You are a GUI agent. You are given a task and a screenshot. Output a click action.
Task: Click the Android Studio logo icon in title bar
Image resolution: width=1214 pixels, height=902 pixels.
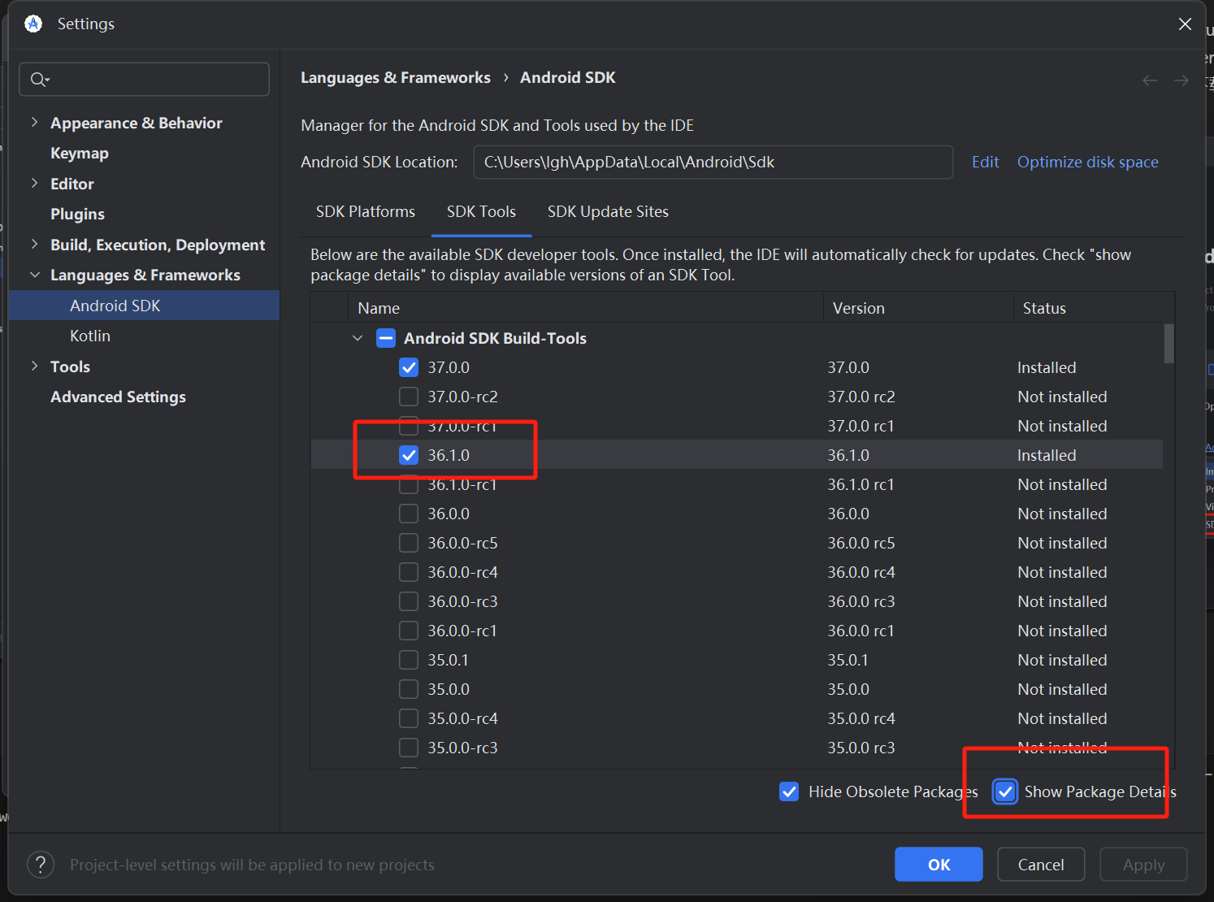click(x=33, y=24)
